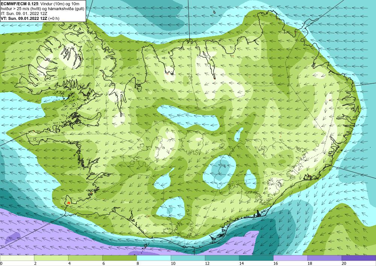Click the legend label "16"
Viewport: 376px width, 266px height.
point(276,264)
